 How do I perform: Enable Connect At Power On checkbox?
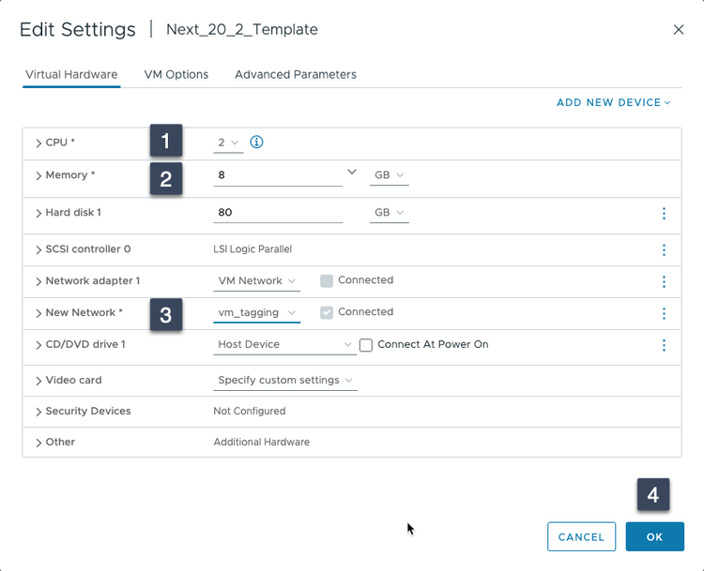tap(366, 345)
